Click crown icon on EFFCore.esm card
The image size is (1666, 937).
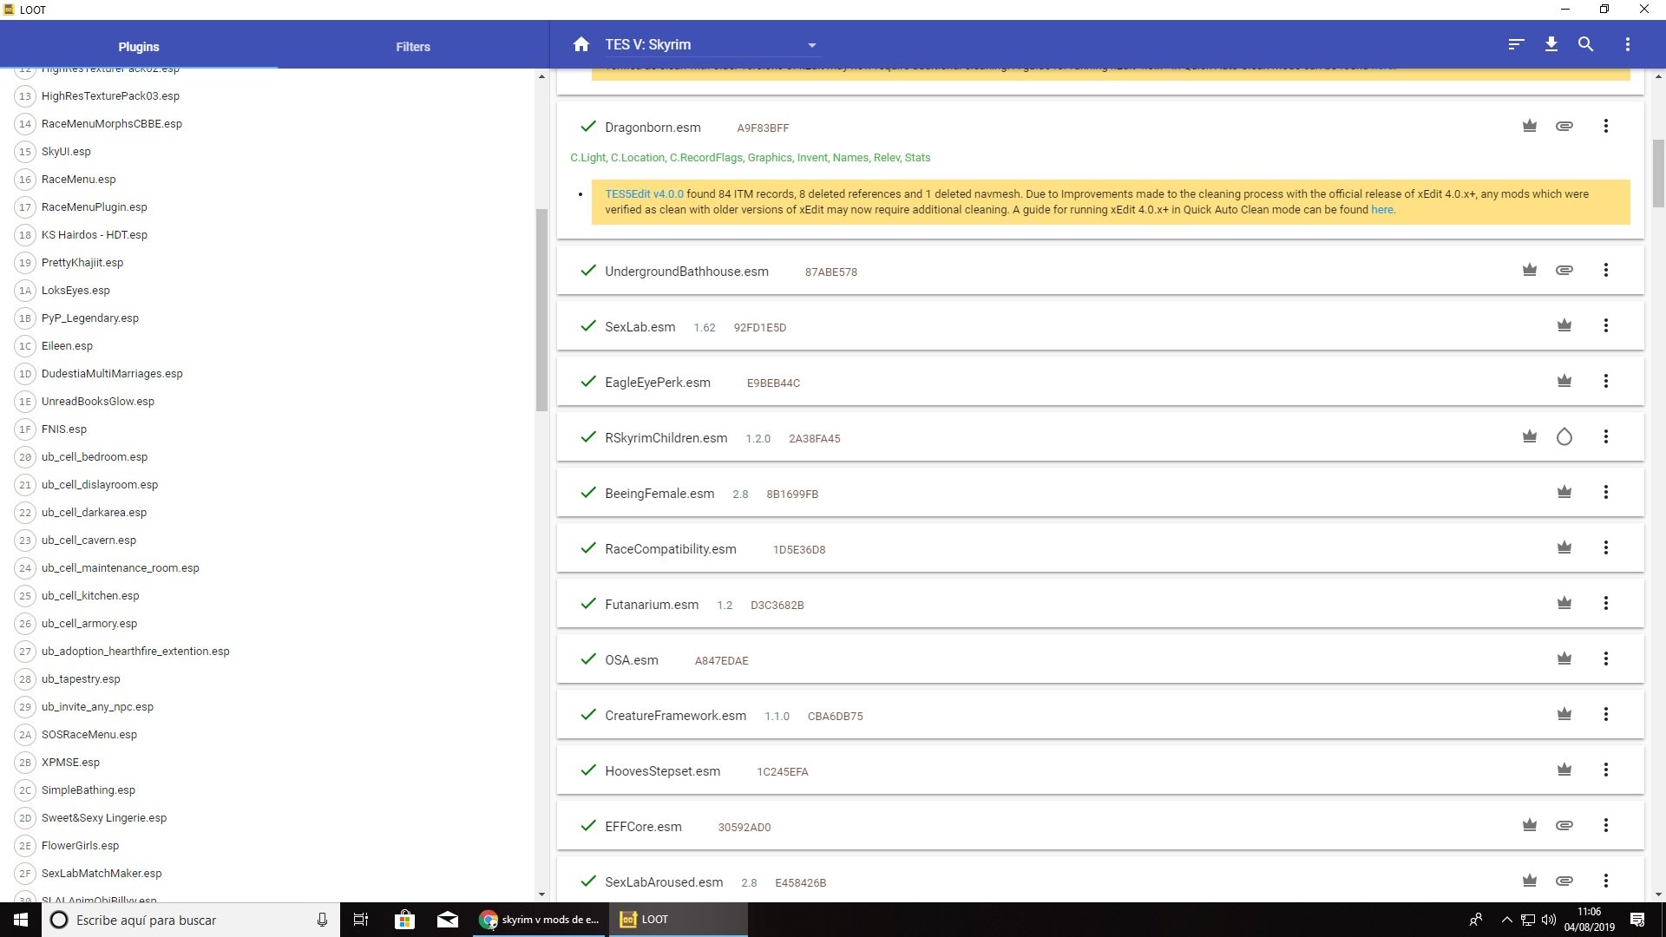tap(1530, 825)
